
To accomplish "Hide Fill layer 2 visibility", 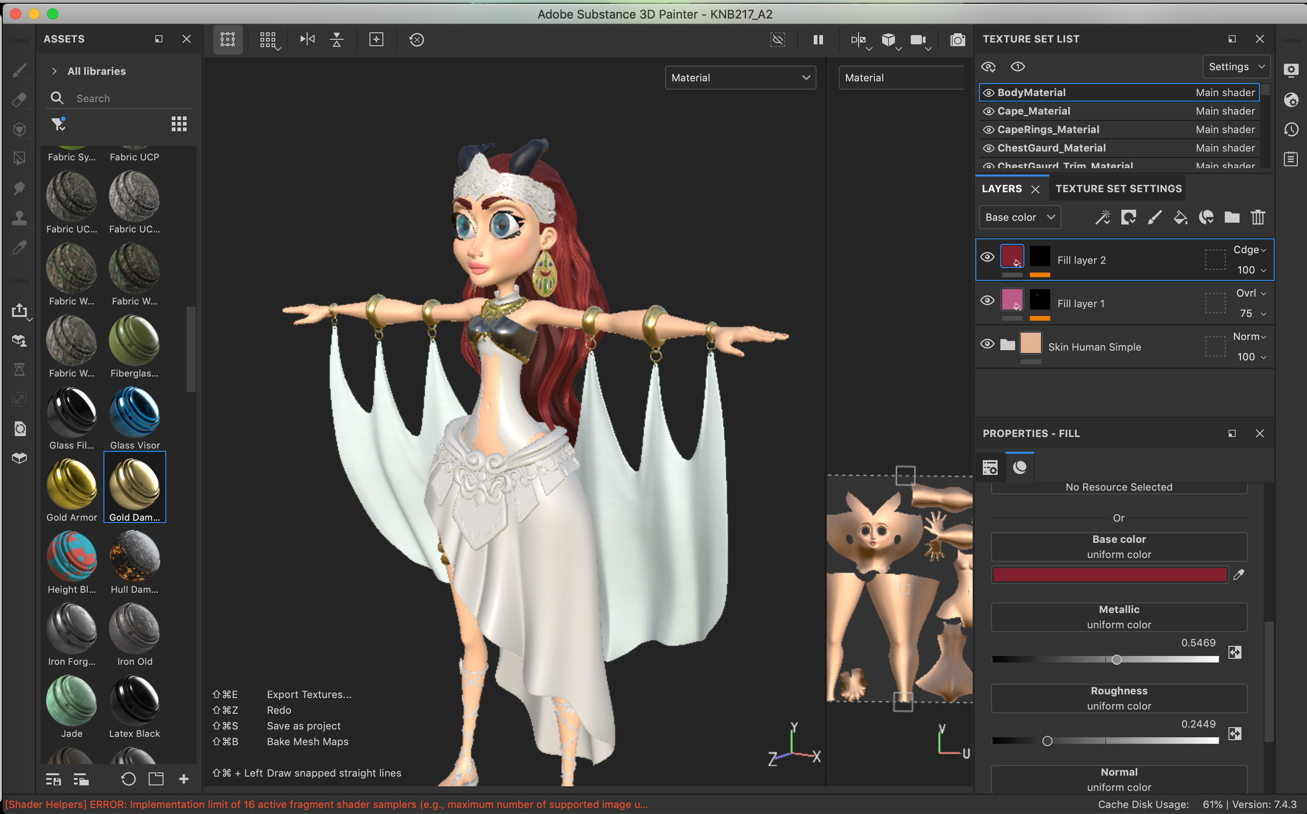I will click(987, 257).
